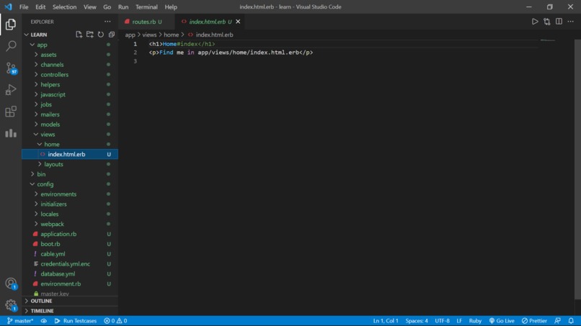Viewport: 581px width, 326px height.
Task: Open the bar chart icon view in activity bar
Action: coord(11,133)
